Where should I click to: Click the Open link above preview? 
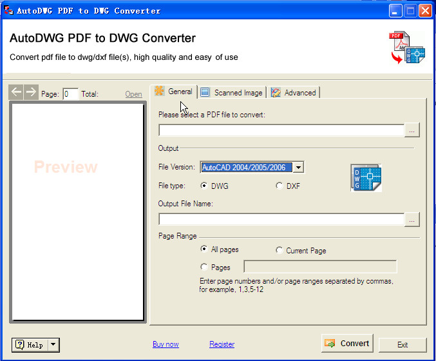(x=133, y=94)
